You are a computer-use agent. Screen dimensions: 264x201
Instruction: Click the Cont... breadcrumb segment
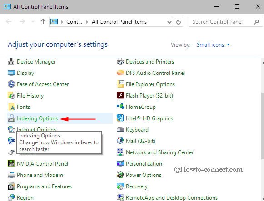pos(74,22)
